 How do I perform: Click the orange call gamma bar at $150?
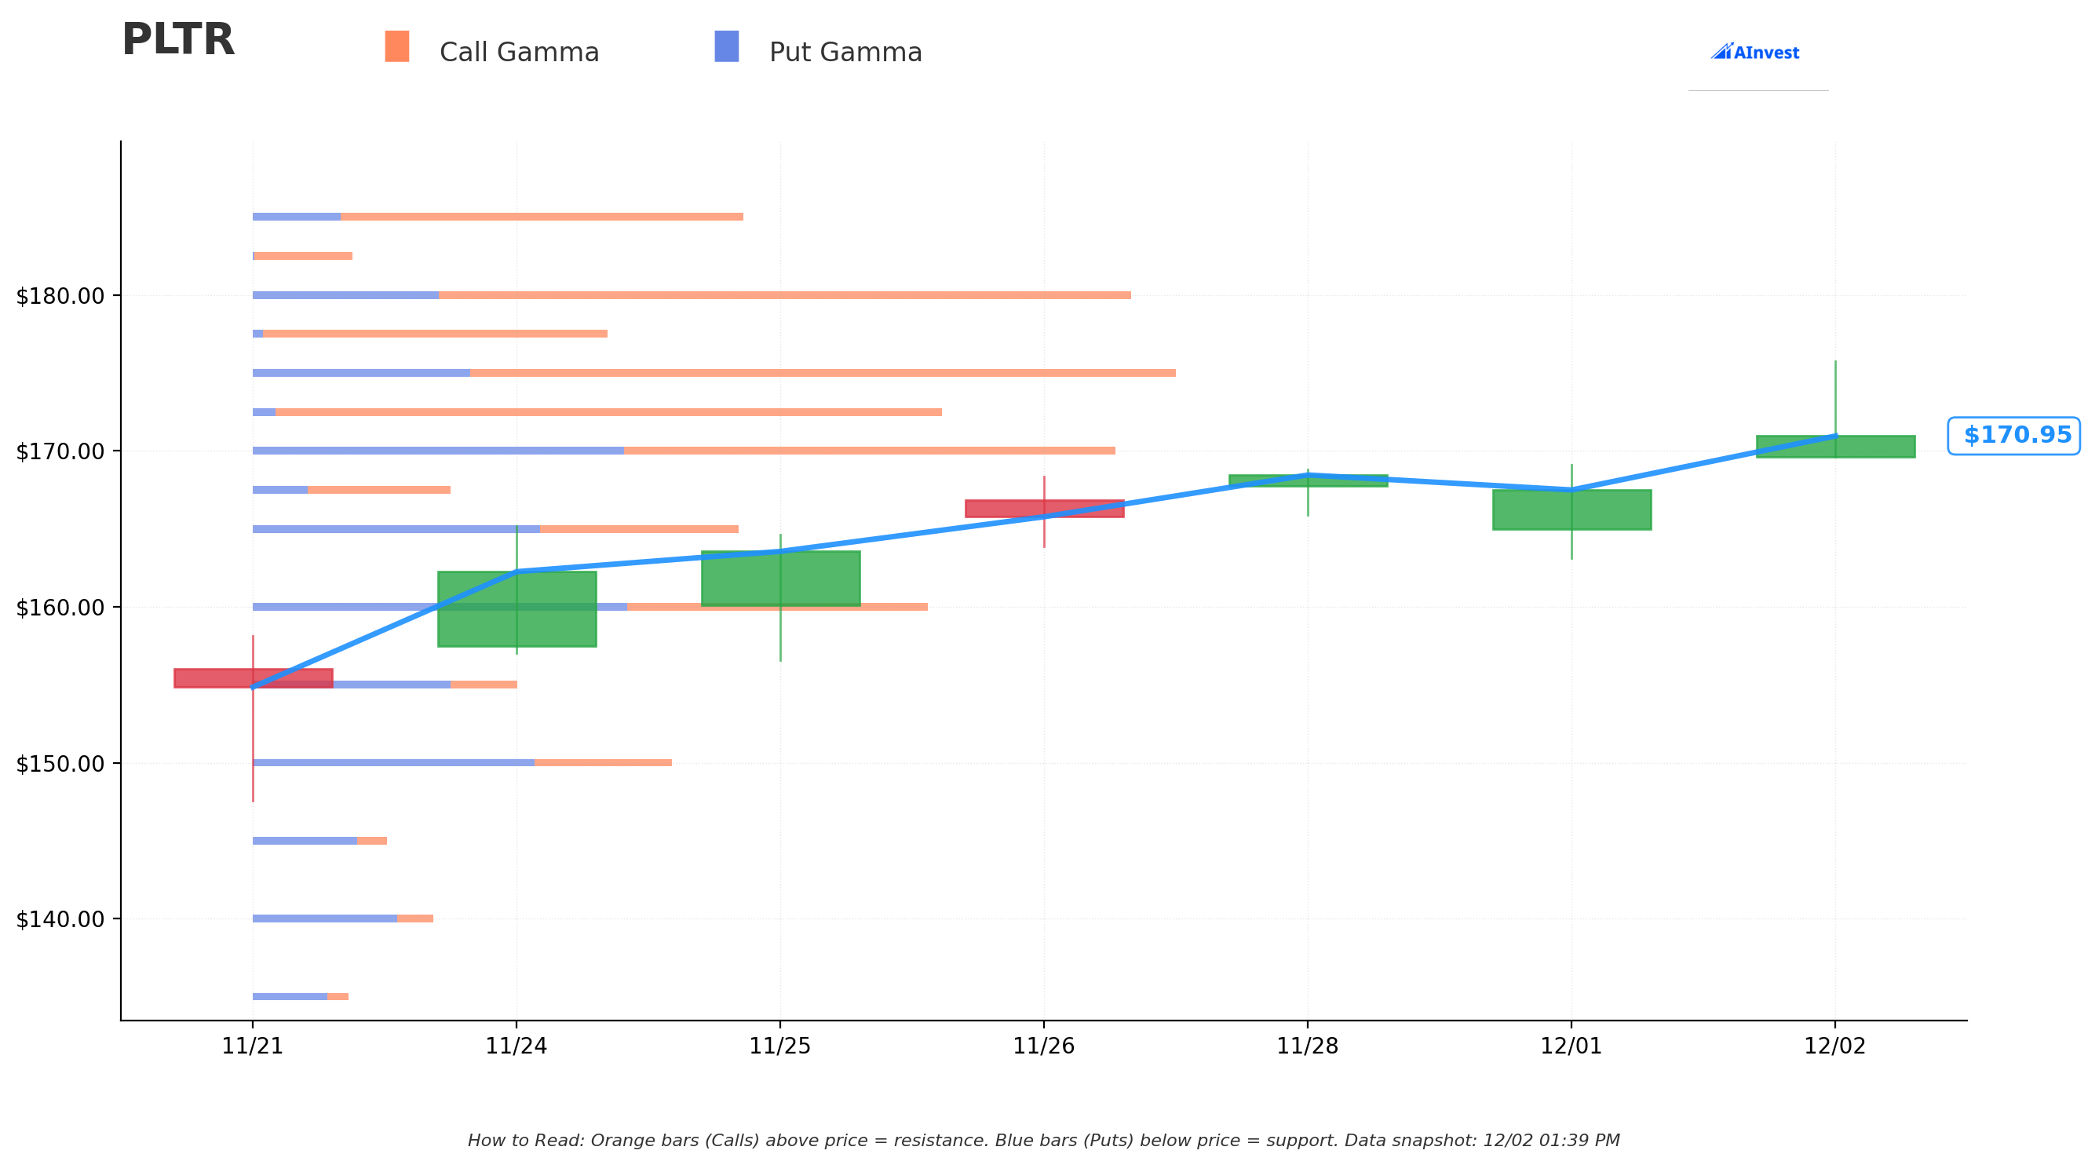603,763
